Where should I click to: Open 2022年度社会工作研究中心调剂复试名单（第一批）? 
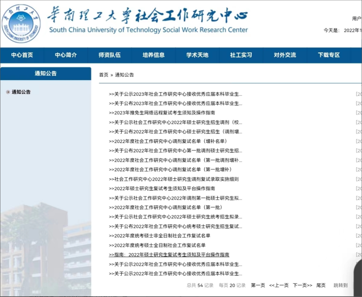click(x=166, y=207)
